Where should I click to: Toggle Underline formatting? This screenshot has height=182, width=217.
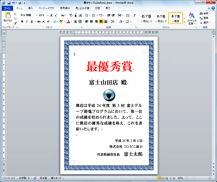(x=32, y=21)
